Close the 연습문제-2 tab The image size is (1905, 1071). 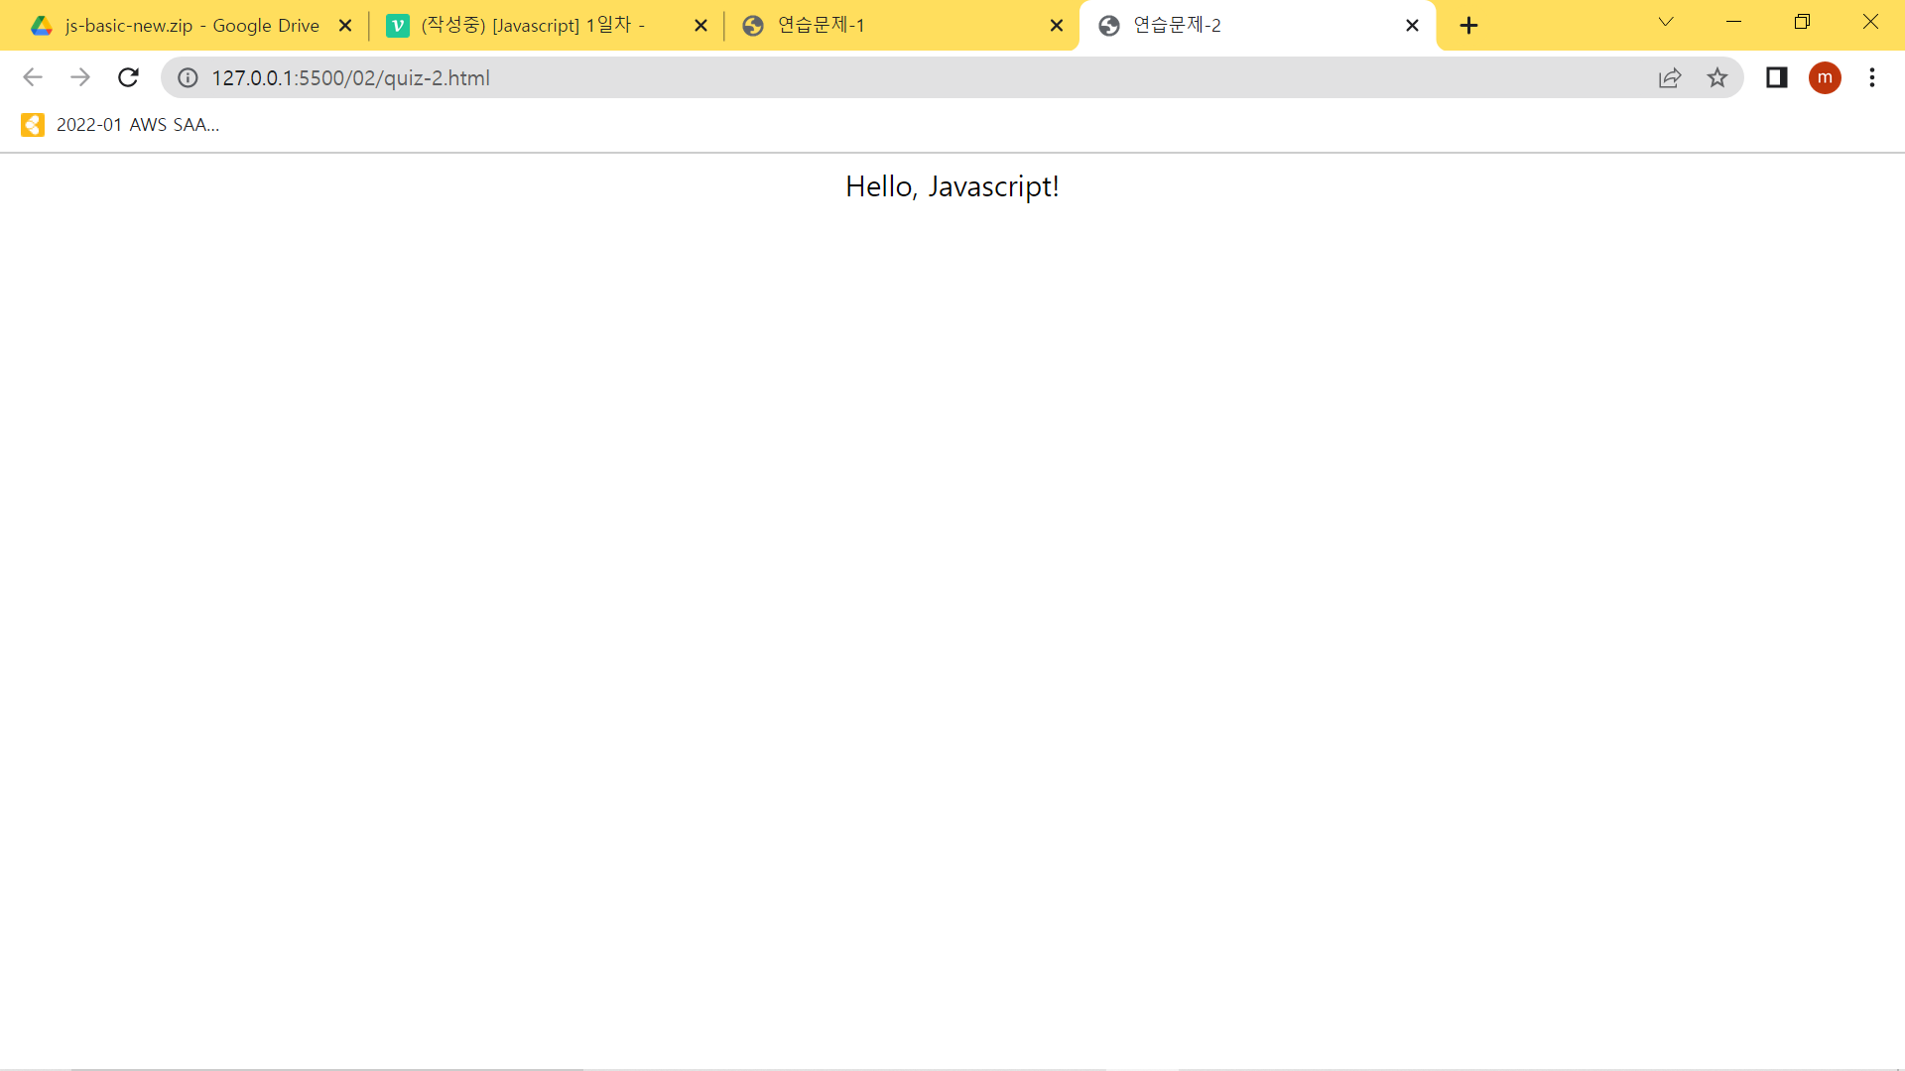tap(1412, 26)
